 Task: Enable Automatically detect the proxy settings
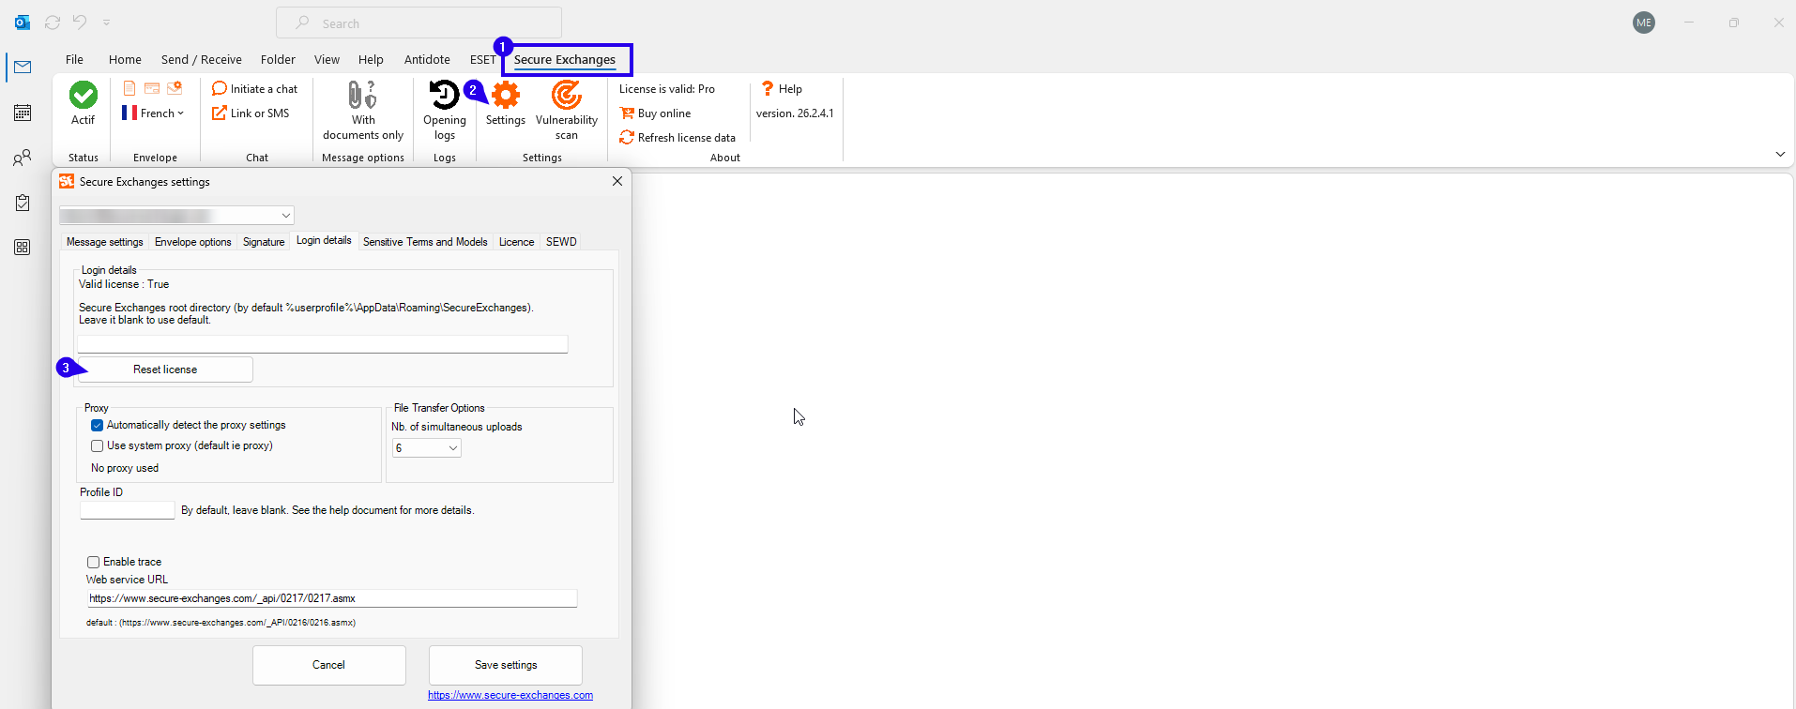click(97, 425)
